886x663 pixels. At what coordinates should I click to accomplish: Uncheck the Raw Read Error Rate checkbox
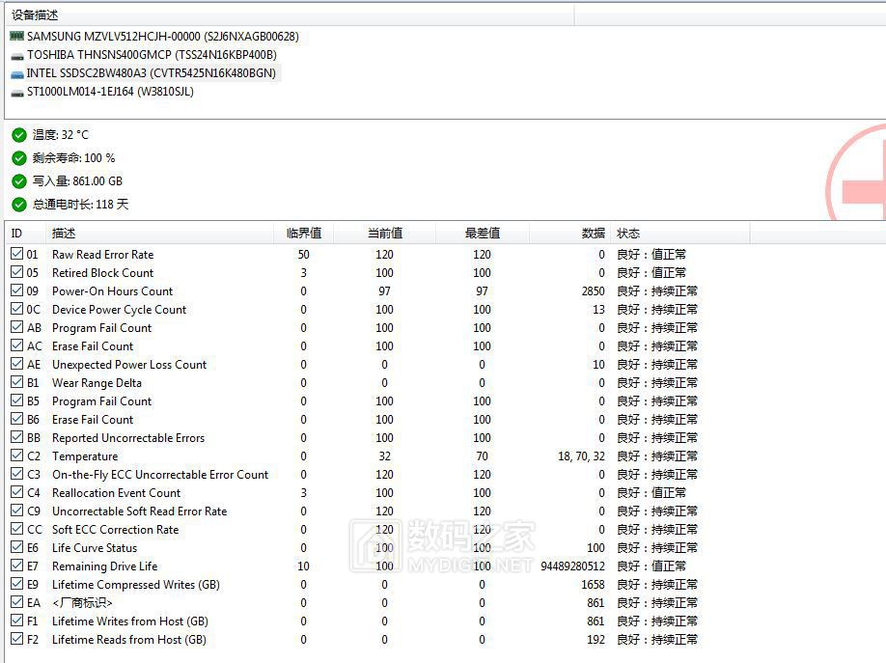click(x=16, y=255)
